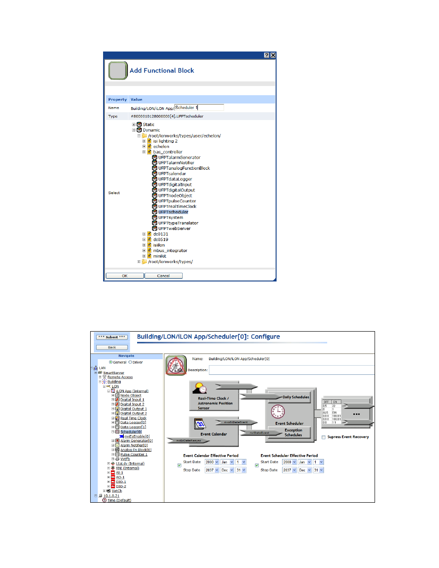Click the Alarm Generator tree icon

(117, 441)
